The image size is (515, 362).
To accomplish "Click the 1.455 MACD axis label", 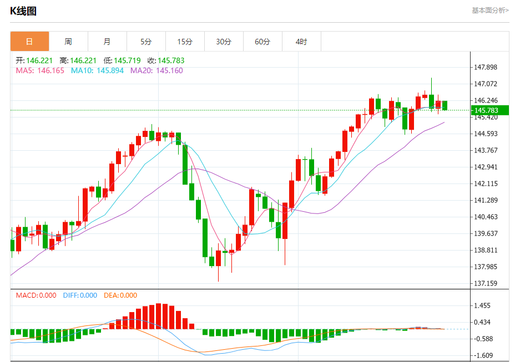I will (482, 305).
